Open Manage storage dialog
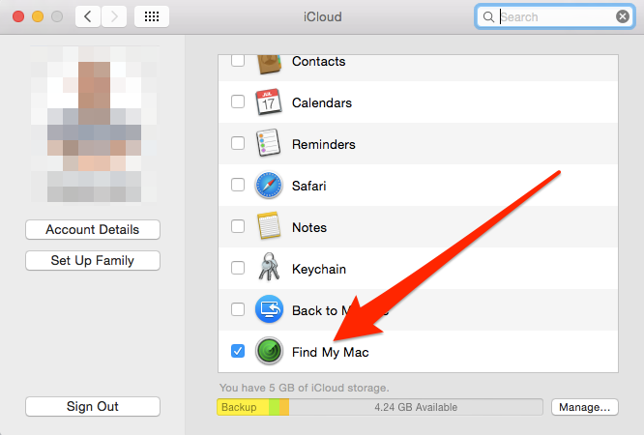 click(x=584, y=407)
